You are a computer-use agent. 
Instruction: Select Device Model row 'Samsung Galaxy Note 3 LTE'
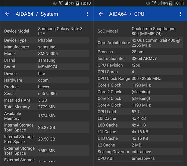coord(47,31)
